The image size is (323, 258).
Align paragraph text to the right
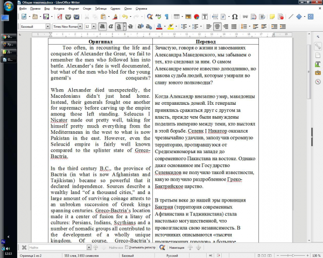click(226, 26)
